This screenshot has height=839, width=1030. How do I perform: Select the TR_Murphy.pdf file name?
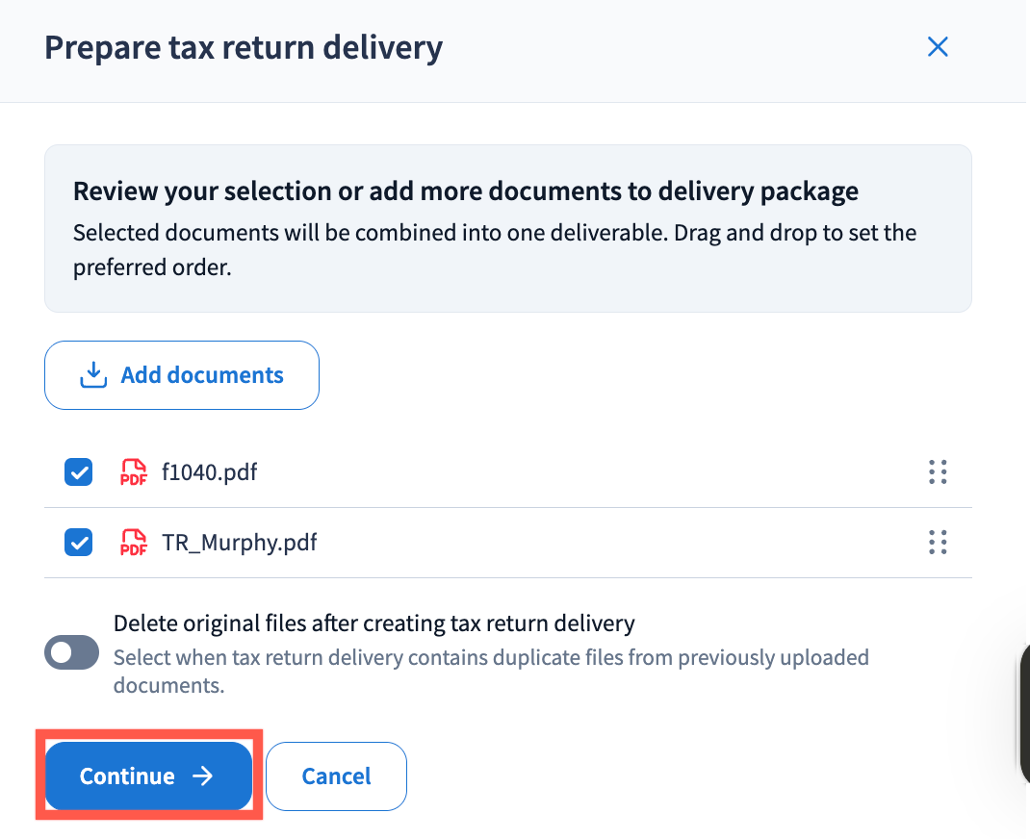point(240,543)
